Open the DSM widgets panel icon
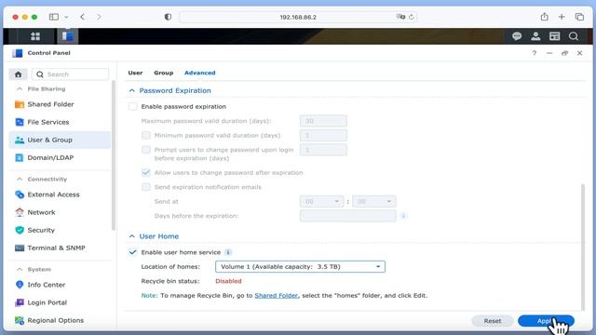Viewport: 596px width, 335px height. pos(555,36)
